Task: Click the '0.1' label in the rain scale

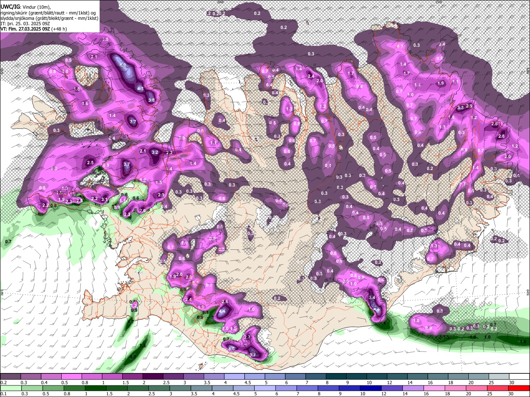Action: click(4, 394)
